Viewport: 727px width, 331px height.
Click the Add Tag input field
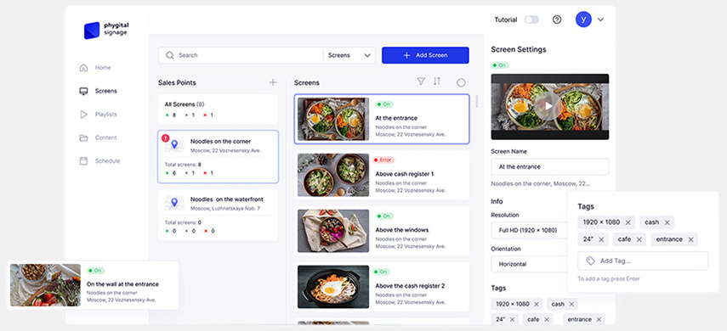point(643,261)
